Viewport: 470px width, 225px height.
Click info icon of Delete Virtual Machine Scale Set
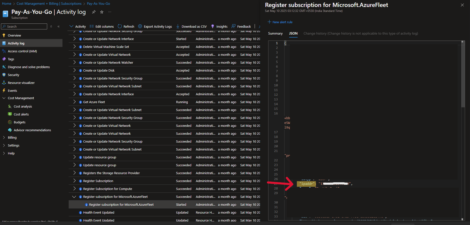pyautogui.click(x=80, y=47)
